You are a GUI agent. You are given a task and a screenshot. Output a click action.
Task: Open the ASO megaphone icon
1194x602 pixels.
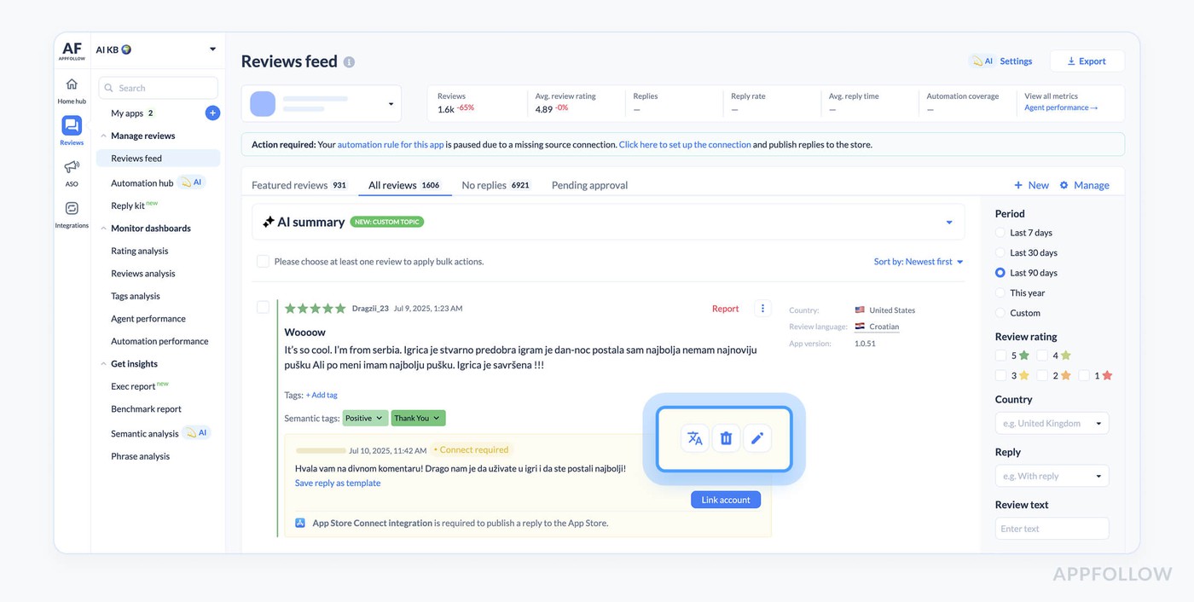(x=72, y=167)
